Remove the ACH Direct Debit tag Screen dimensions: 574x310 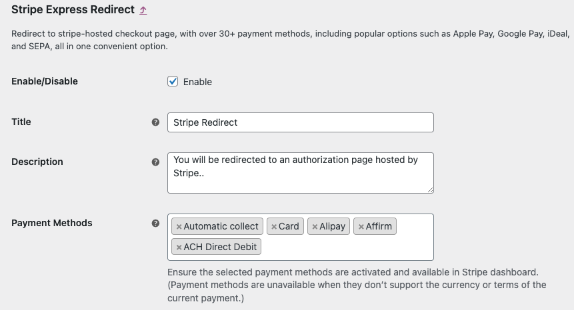point(179,247)
